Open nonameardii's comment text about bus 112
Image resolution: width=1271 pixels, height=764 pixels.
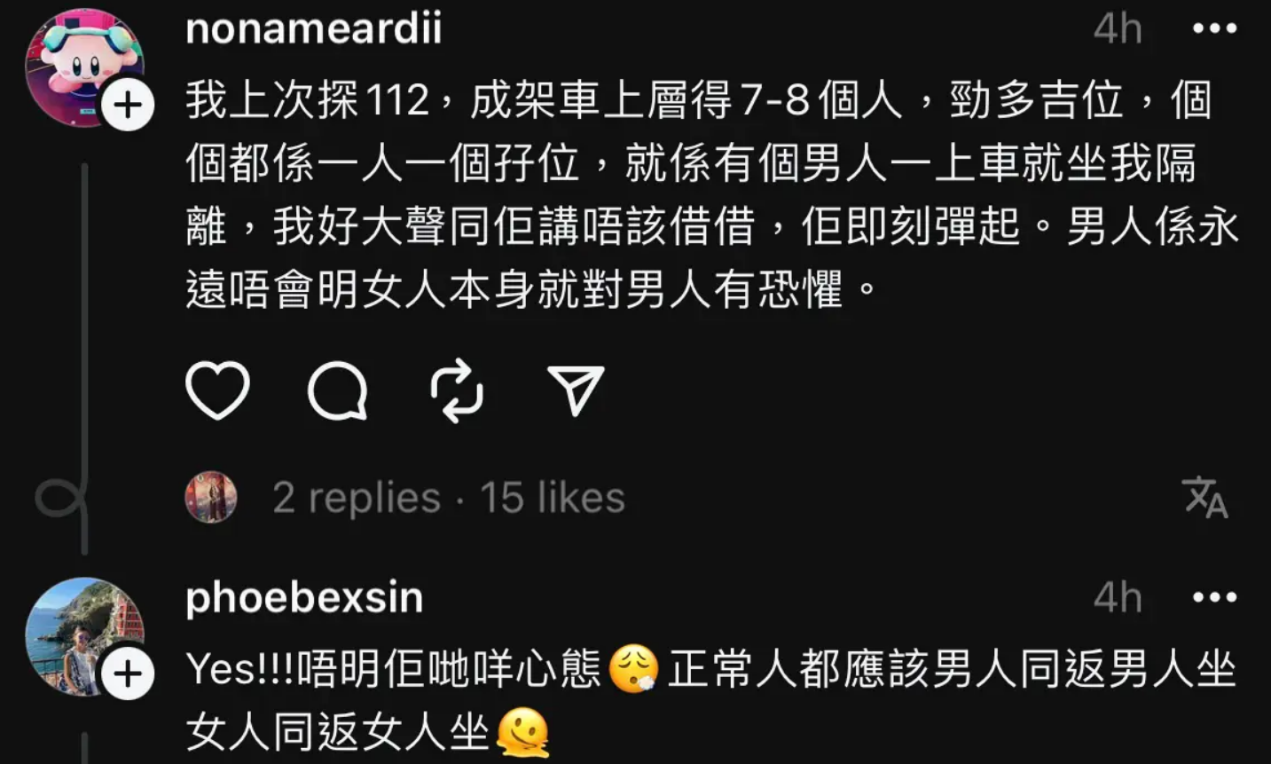712,195
